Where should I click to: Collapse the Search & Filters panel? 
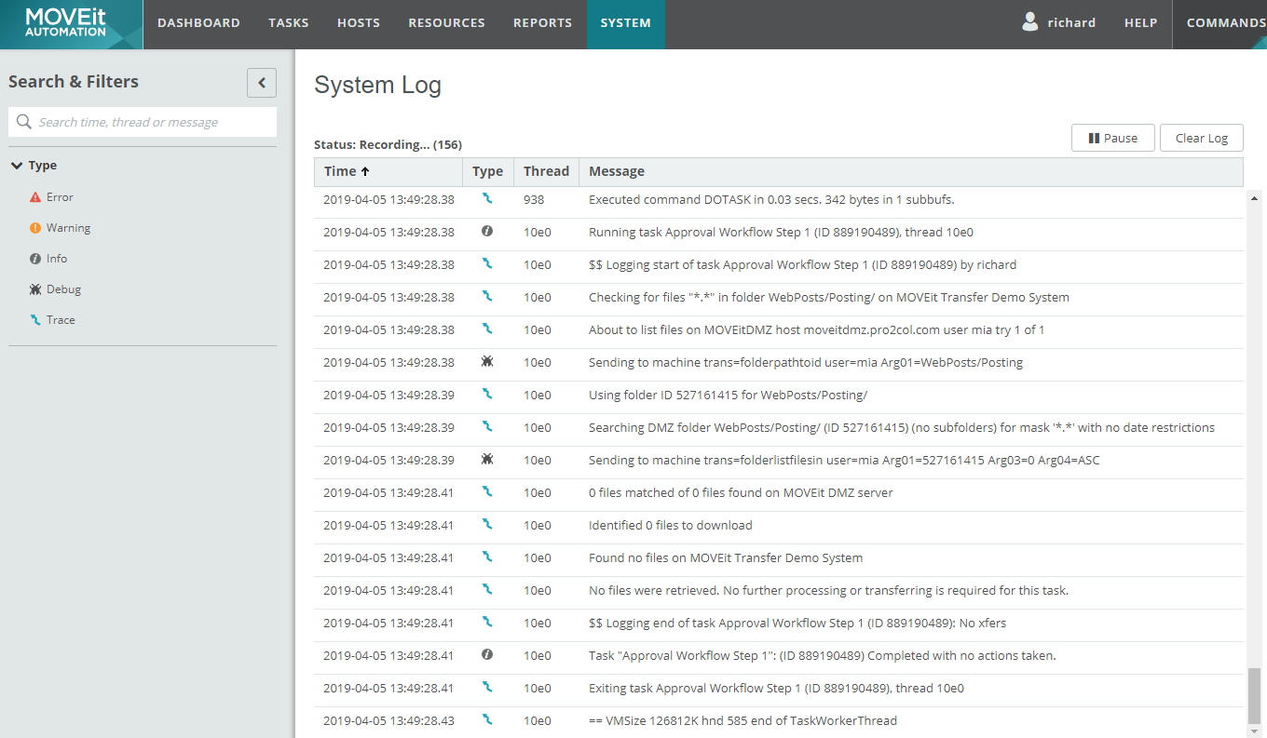[262, 83]
